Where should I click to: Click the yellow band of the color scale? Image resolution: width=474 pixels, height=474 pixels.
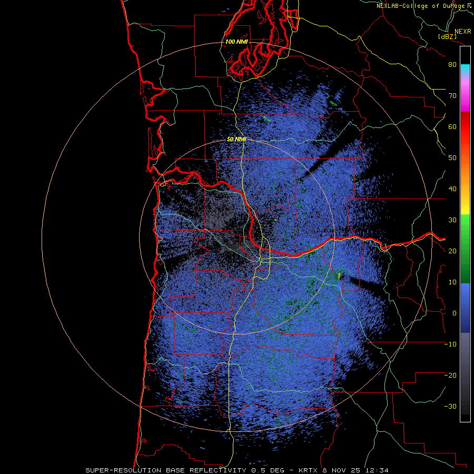pos(465,205)
